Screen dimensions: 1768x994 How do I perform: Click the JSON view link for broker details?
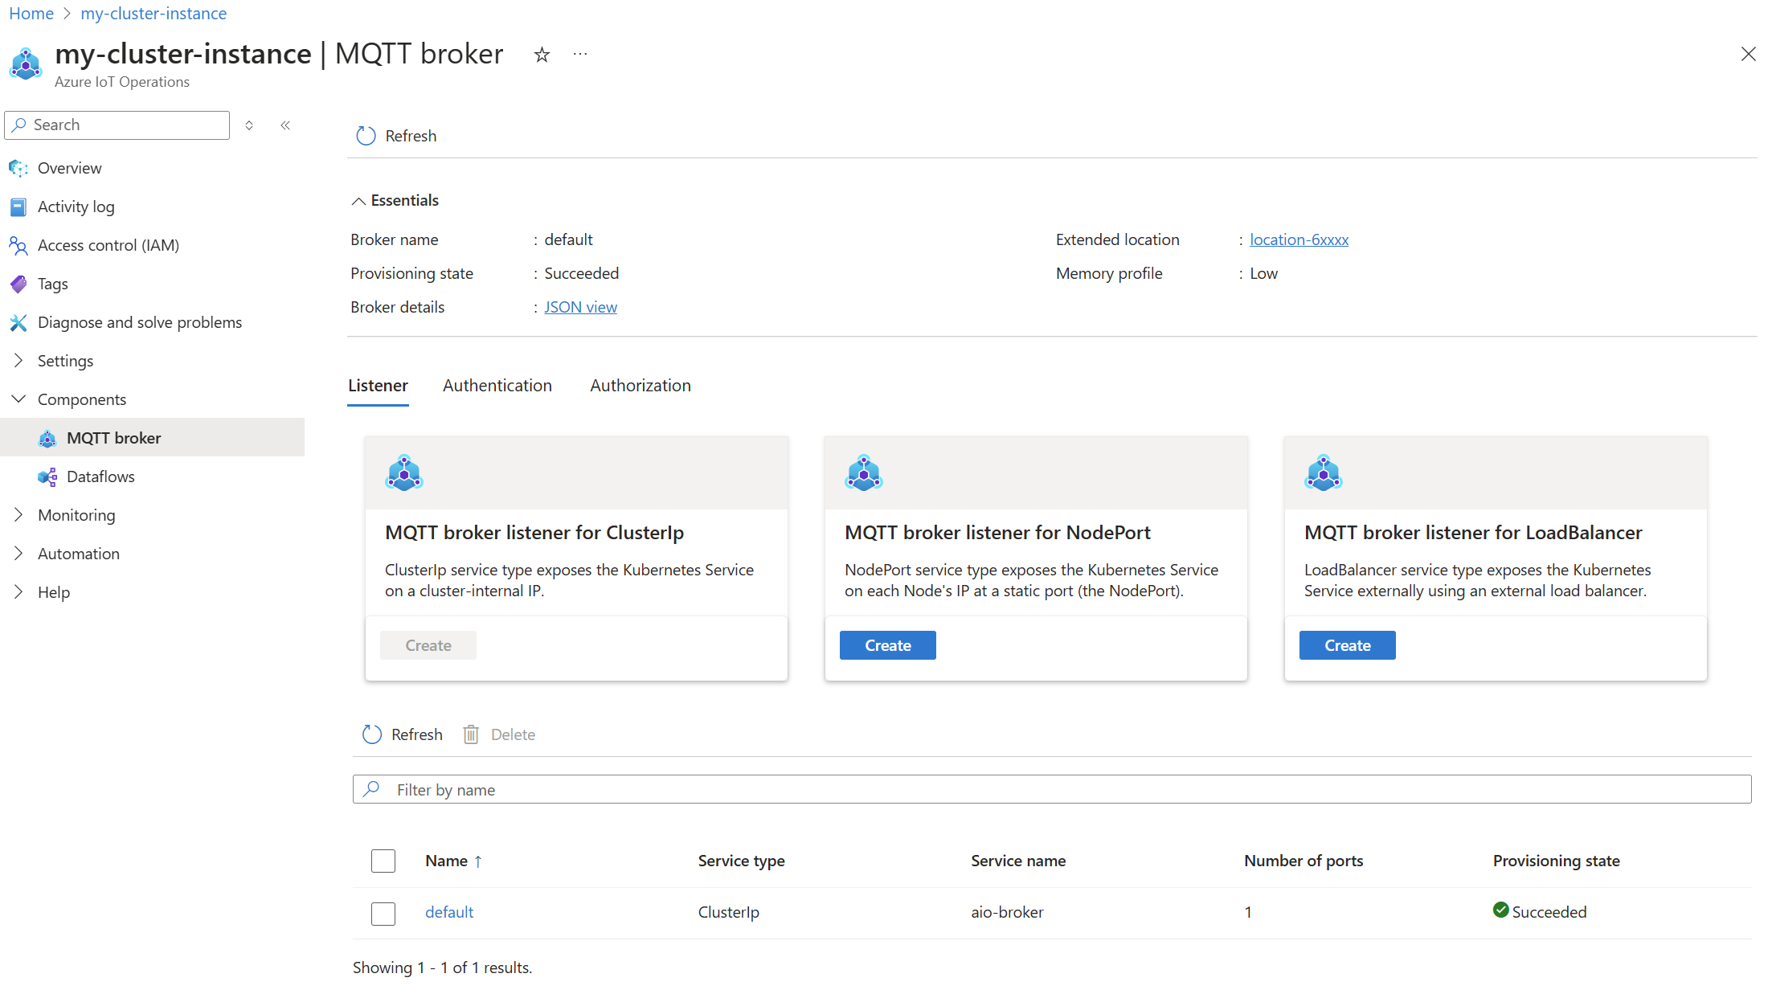579,306
